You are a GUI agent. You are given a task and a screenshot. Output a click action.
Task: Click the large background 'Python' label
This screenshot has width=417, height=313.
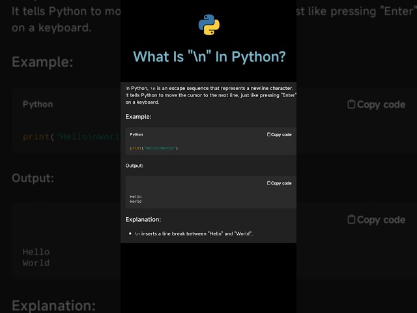pos(38,104)
